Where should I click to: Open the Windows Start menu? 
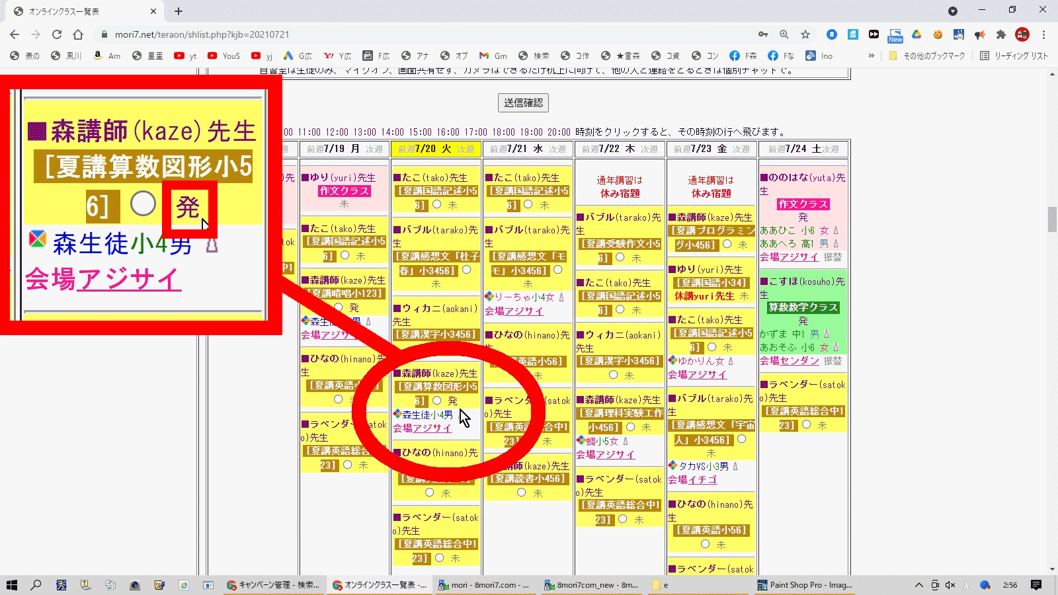(x=12, y=584)
